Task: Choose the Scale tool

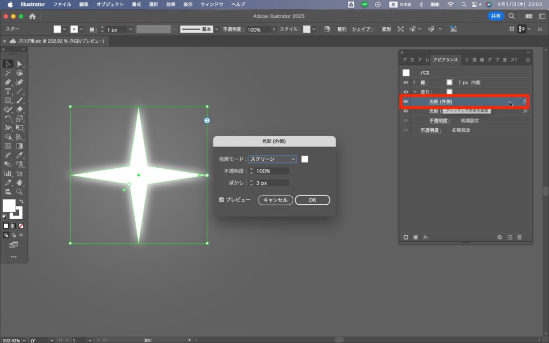Action: [20, 118]
